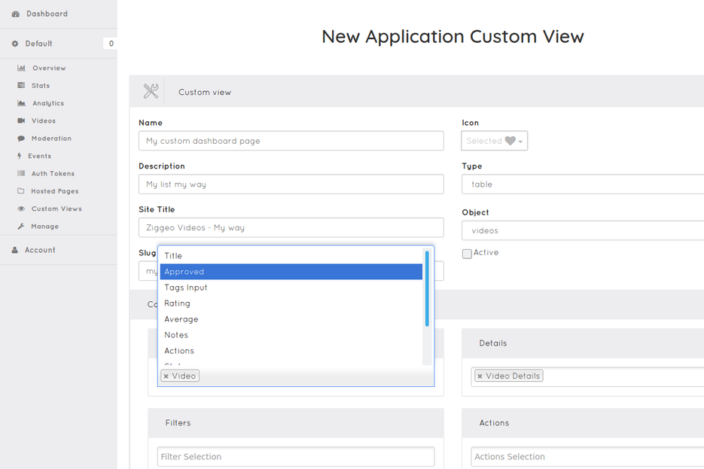Click the Dashboard gauge icon
Screen dimensions: 704x469
pyautogui.click(x=15, y=14)
